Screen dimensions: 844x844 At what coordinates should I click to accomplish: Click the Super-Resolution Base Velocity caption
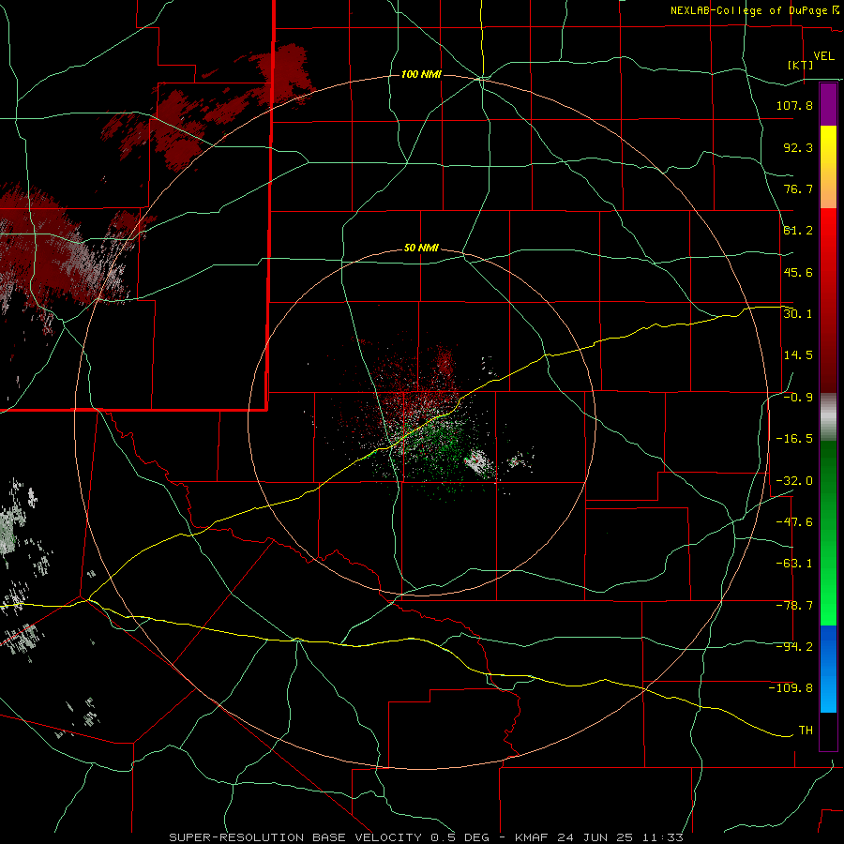[x=427, y=837]
